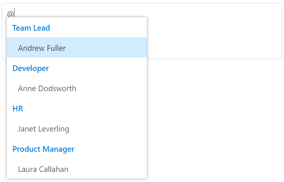Select the Product Manager's name entry
Screen dimensions: 284x182
[43, 169]
